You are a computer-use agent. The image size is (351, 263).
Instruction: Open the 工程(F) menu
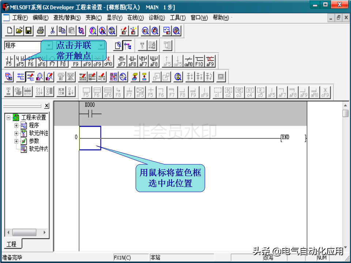[x=20, y=18]
